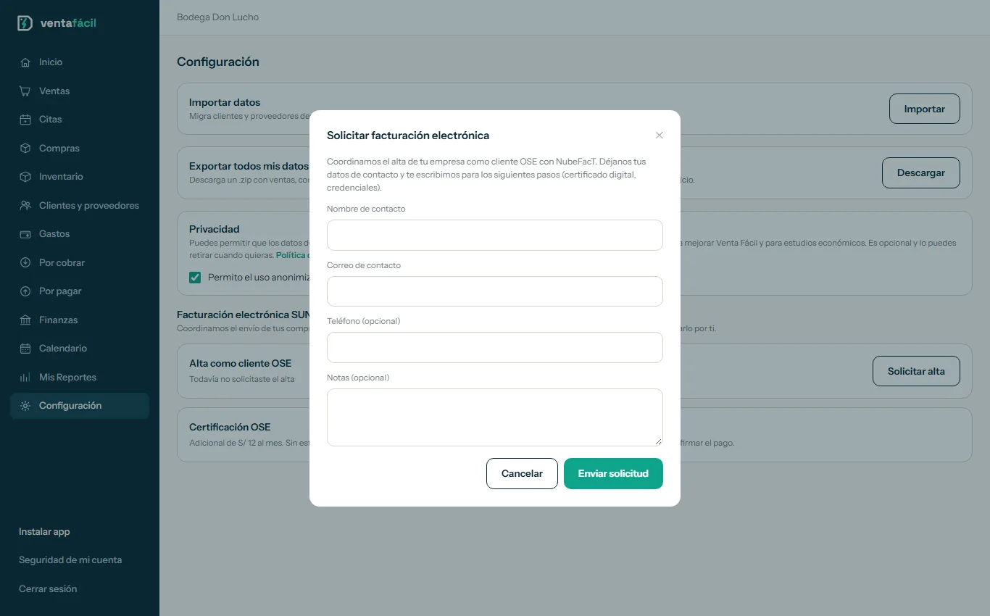Toggle the anonymized data permission checkbox
The height and width of the screenshot is (616, 990).
[195, 278]
